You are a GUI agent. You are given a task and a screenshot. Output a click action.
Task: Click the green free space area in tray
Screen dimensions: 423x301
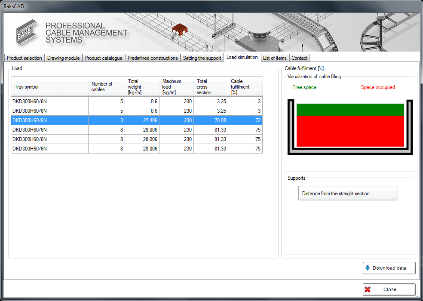point(350,110)
